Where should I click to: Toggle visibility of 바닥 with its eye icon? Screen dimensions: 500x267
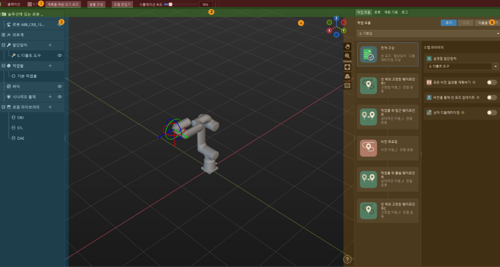click(x=59, y=86)
